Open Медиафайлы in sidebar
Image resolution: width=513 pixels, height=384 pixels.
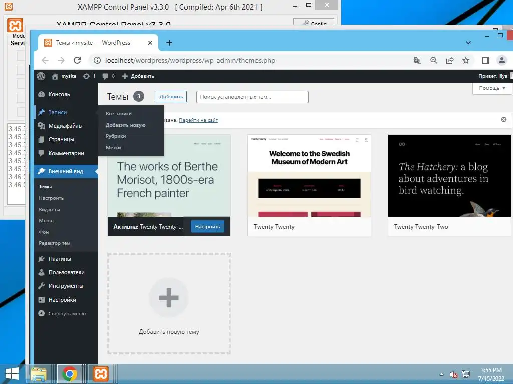tap(66, 126)
